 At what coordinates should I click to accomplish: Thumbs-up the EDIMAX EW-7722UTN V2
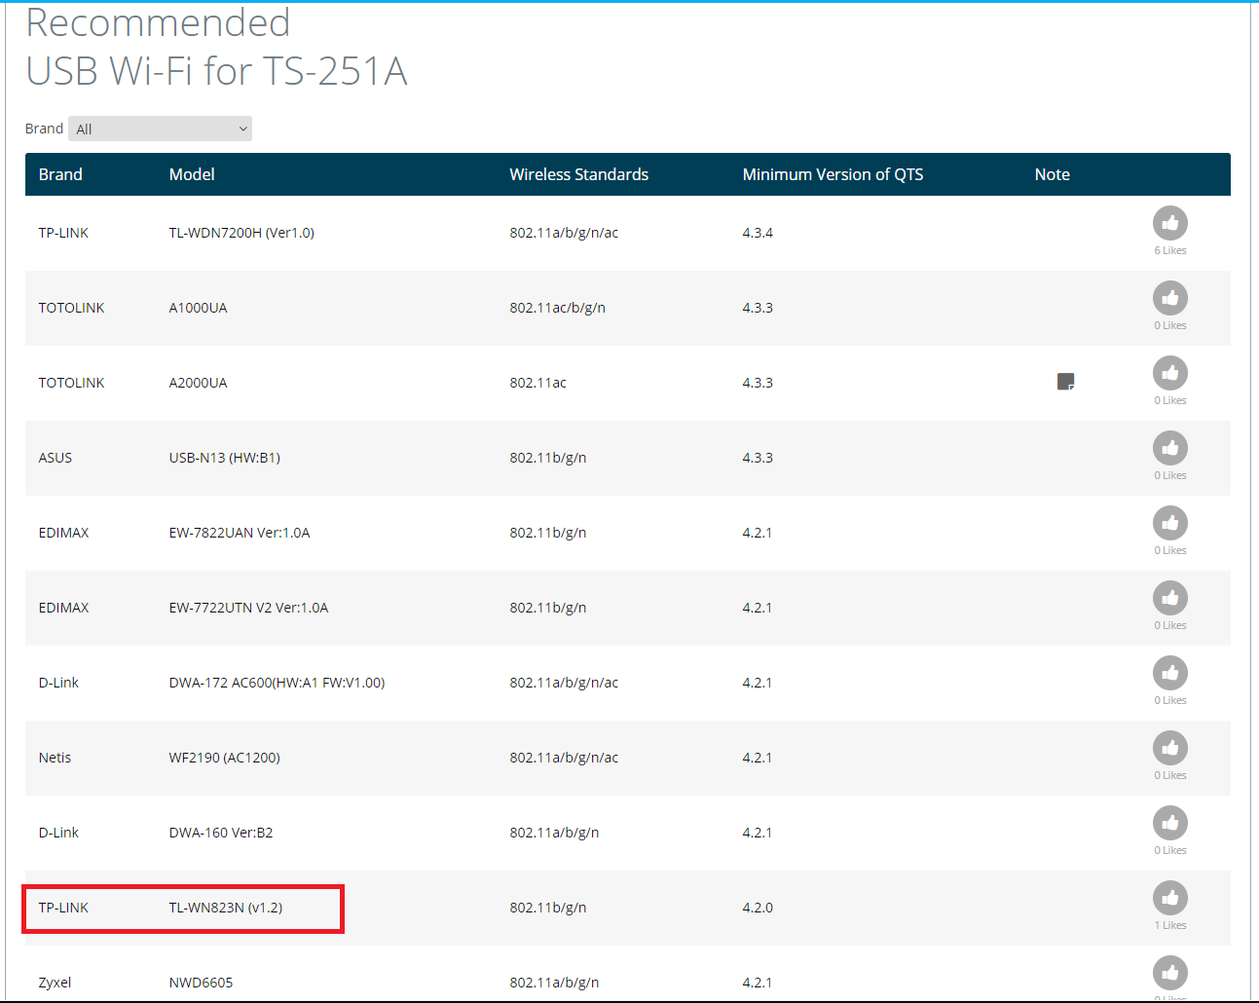(x=1169, y=598)
